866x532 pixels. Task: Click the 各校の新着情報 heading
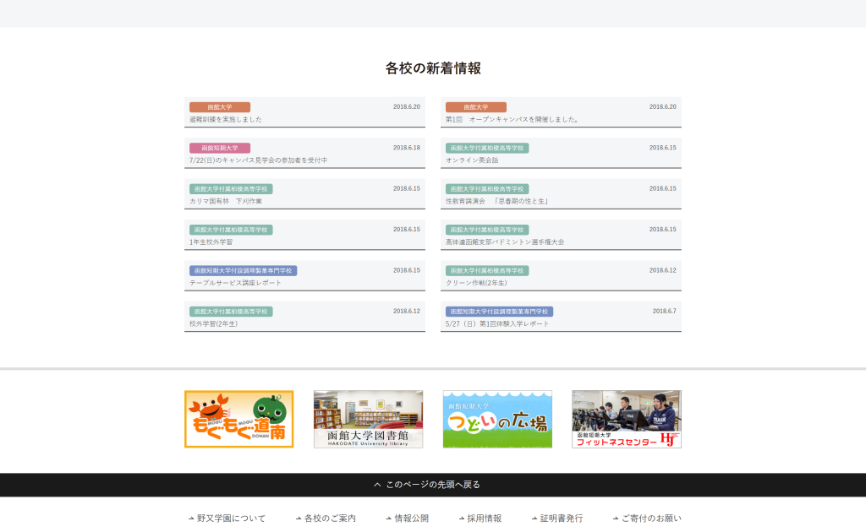point(433,68)
